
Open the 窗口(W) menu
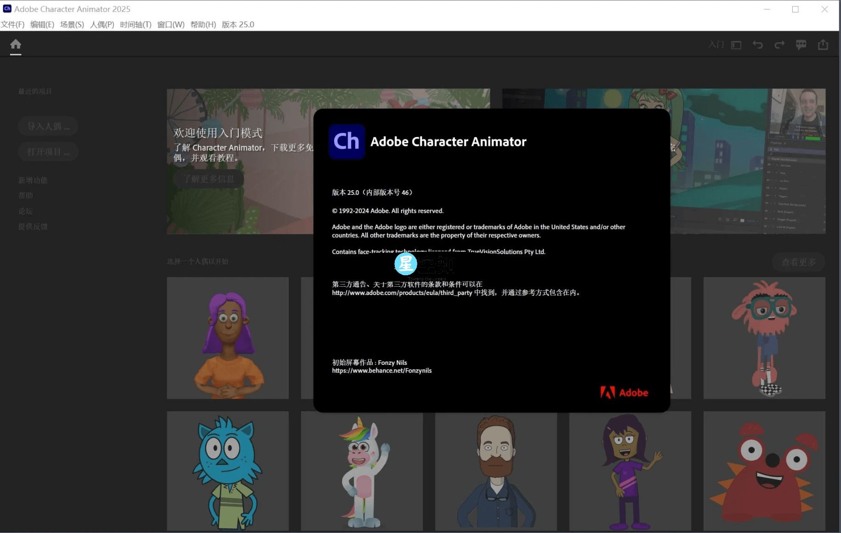[170, 24]
